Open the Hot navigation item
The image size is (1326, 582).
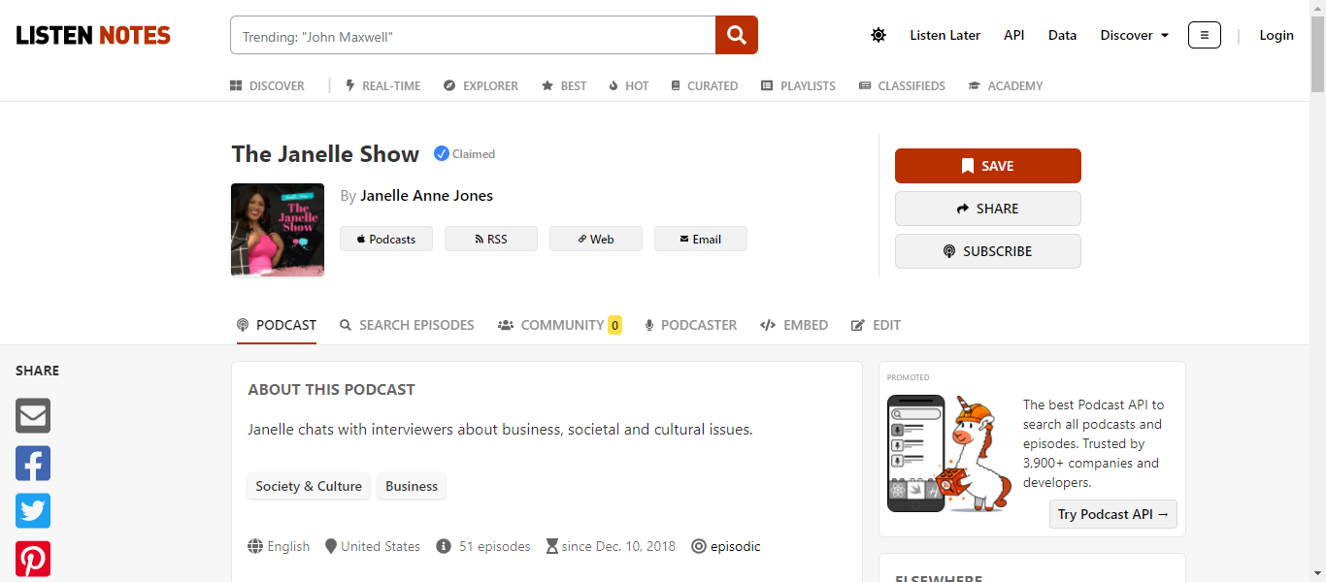coord(629,85)
